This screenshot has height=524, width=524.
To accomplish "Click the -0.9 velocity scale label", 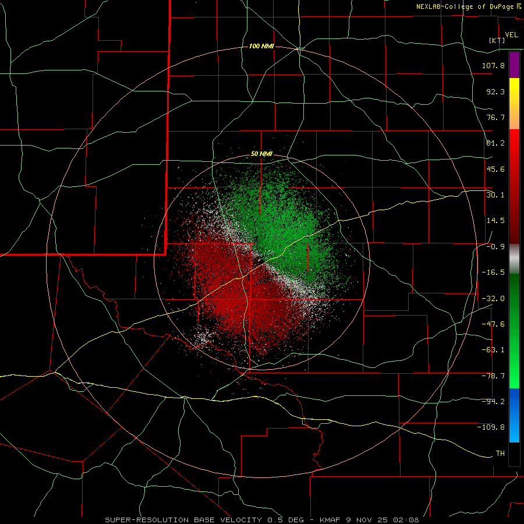I will click(x=495, y=247).
